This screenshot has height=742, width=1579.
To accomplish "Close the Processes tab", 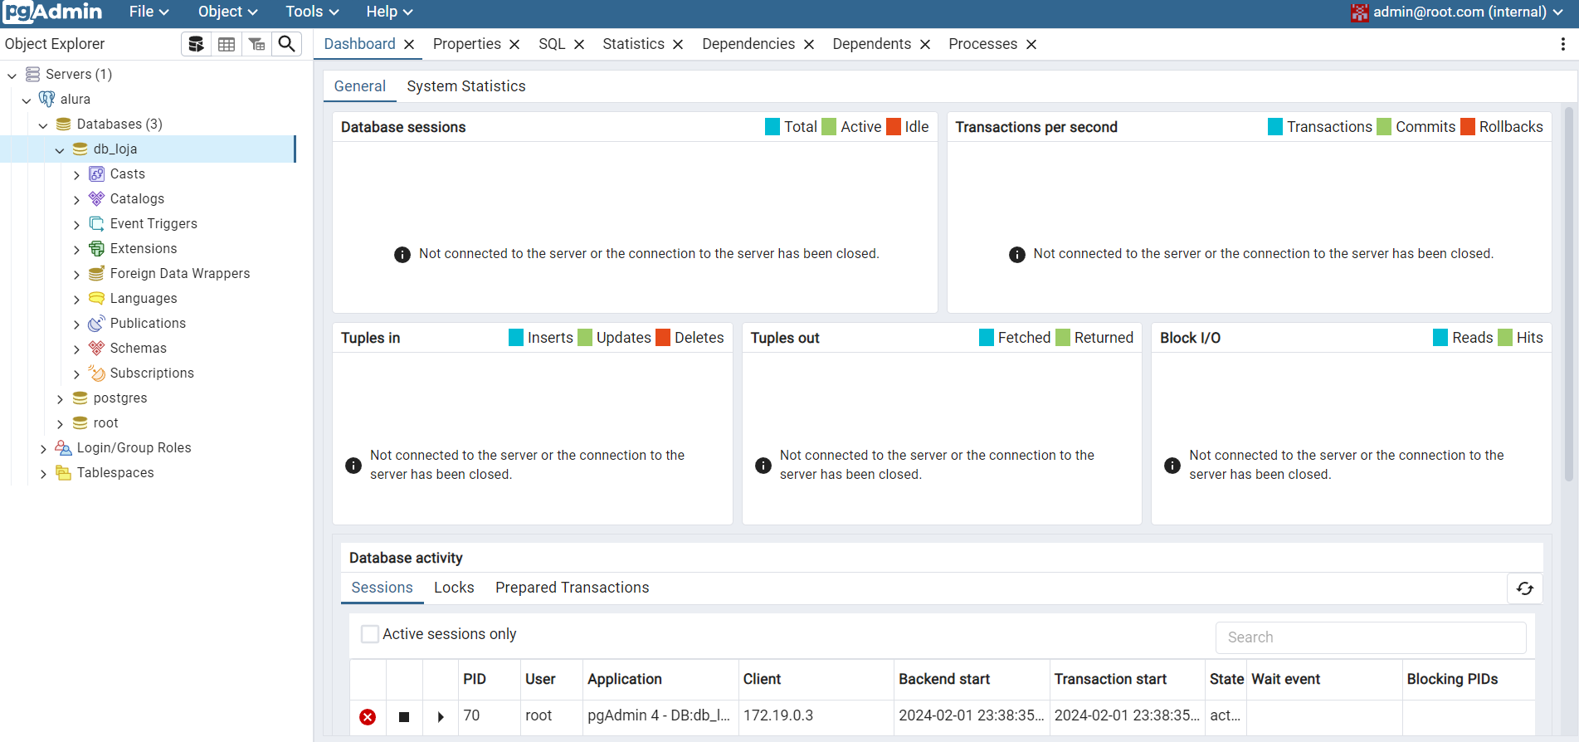I will pos(1031,45).
